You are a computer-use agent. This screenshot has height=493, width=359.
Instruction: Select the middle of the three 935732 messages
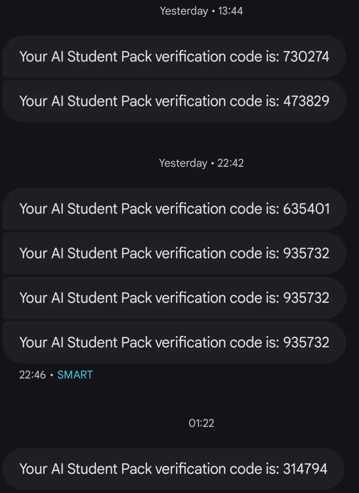pyautogui.click(x=174, y=298)
